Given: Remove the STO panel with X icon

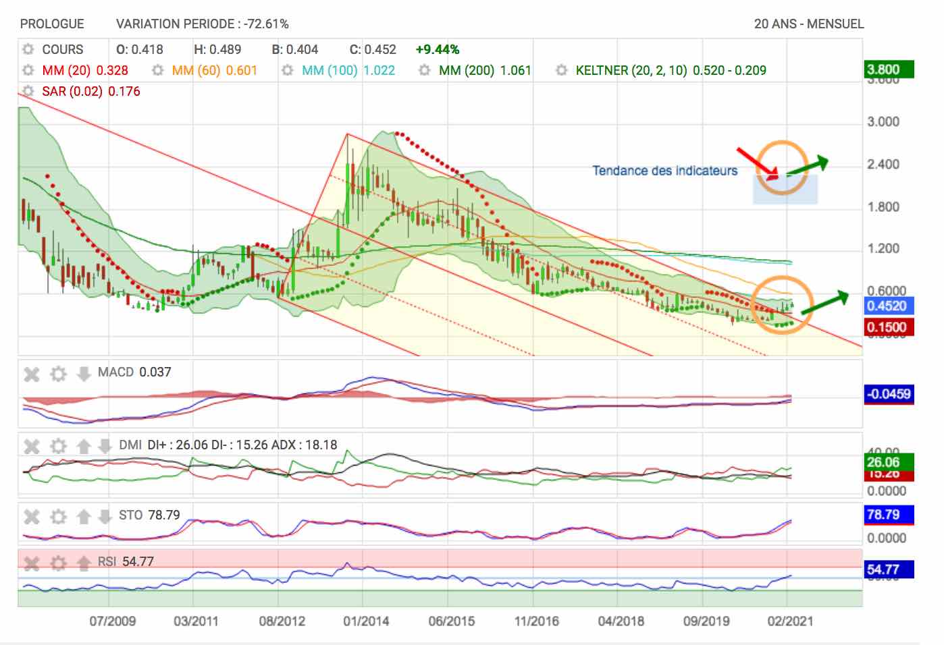Looking at the screenshot, I should click(32, 517).
